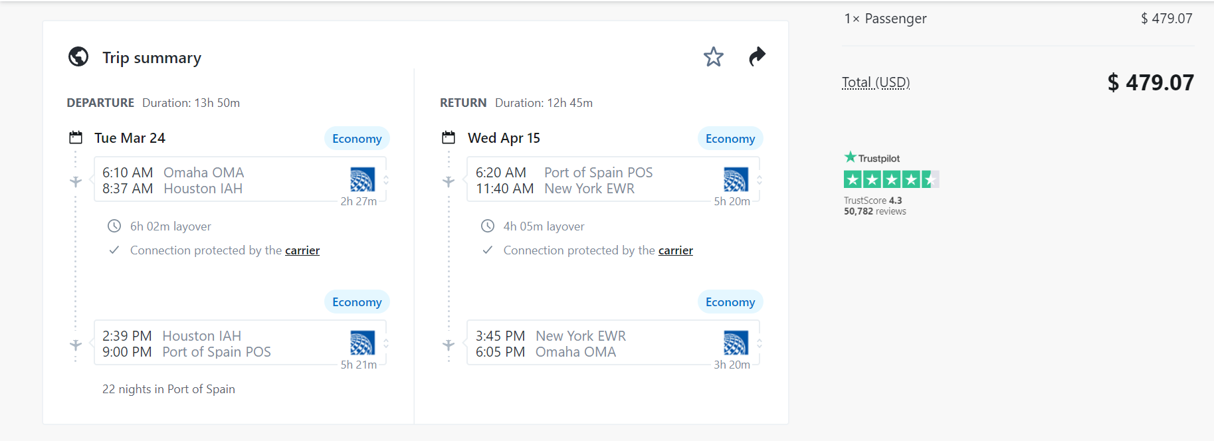1214x441 pixels.
Task: Click the calendar icon next to Wed Apr 15
Action: click(x=449, y=137)
